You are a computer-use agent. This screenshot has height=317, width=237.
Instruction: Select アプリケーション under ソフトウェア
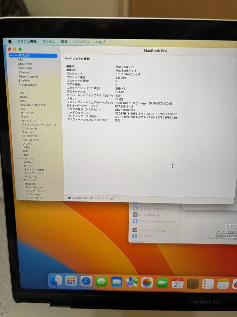click(35, 191)
